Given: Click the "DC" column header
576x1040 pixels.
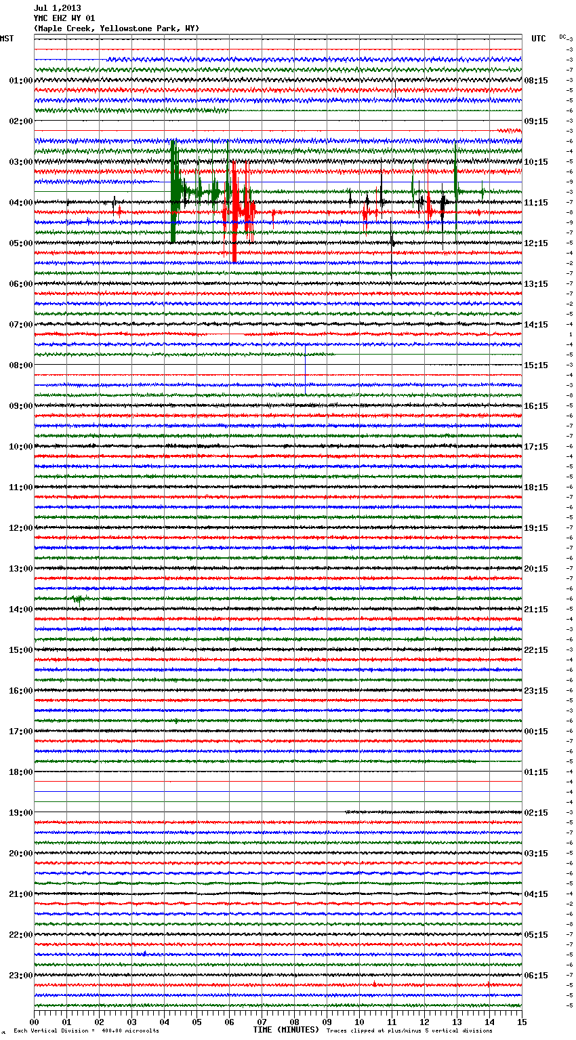Looking at the screenshot, I should (562, 37).
